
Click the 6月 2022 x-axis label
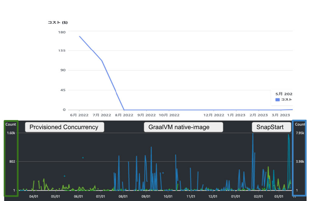coord(79,115)
